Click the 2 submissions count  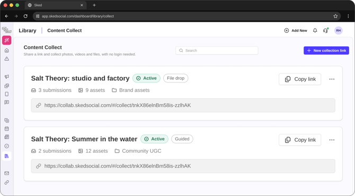click(51, 151)
